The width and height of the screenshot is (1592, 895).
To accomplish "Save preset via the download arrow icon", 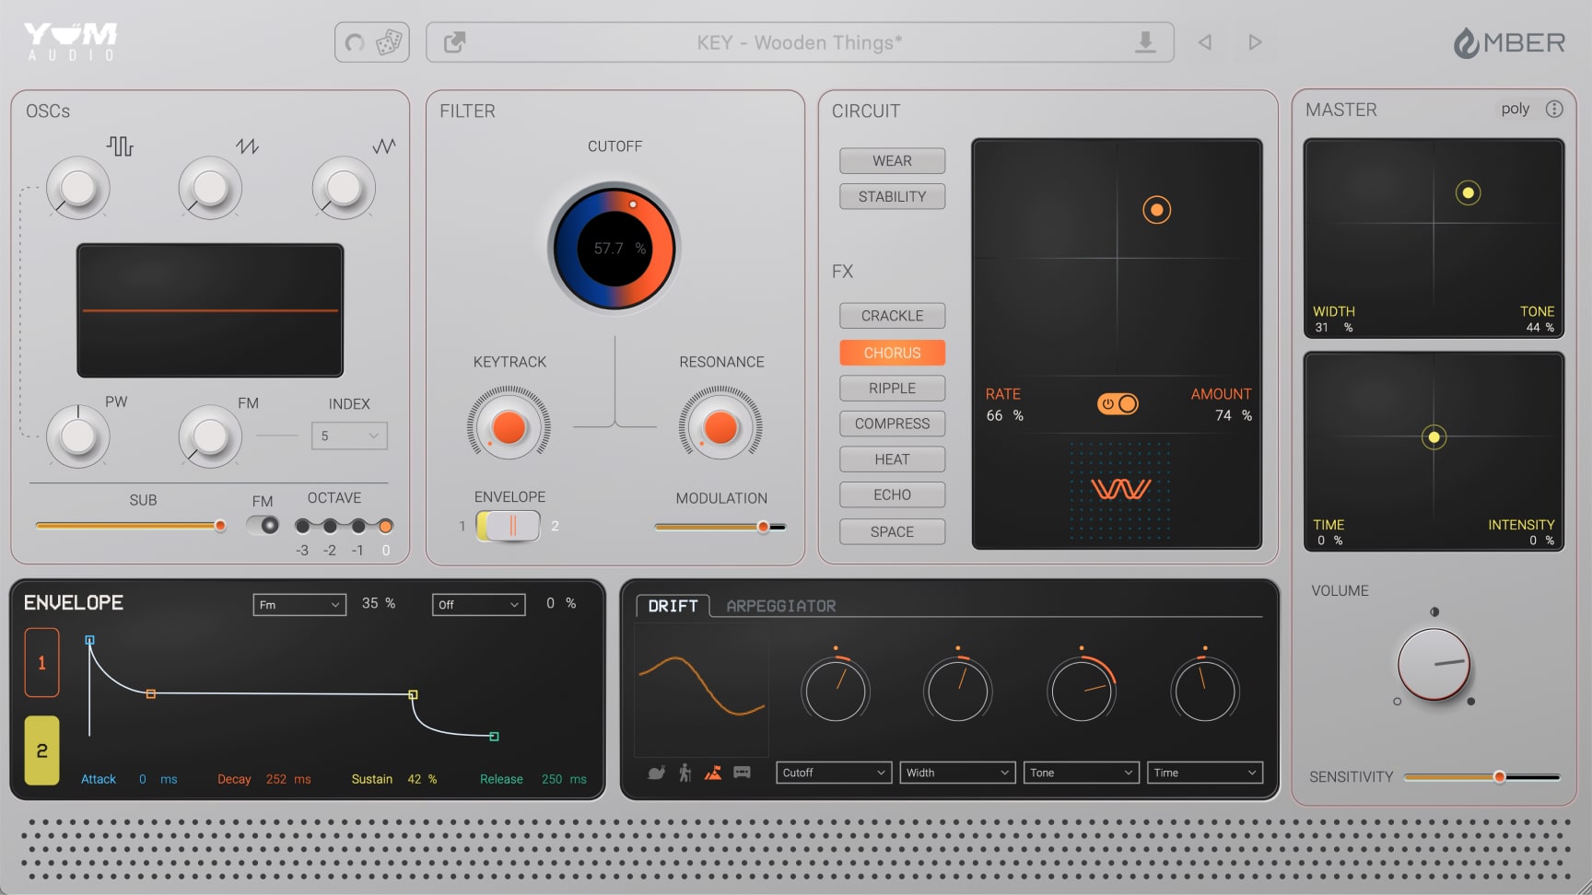I will pos(1145,41).
